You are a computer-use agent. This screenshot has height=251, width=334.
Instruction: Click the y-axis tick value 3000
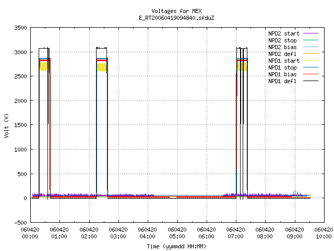pyautogui.click(x=20, y=52)
